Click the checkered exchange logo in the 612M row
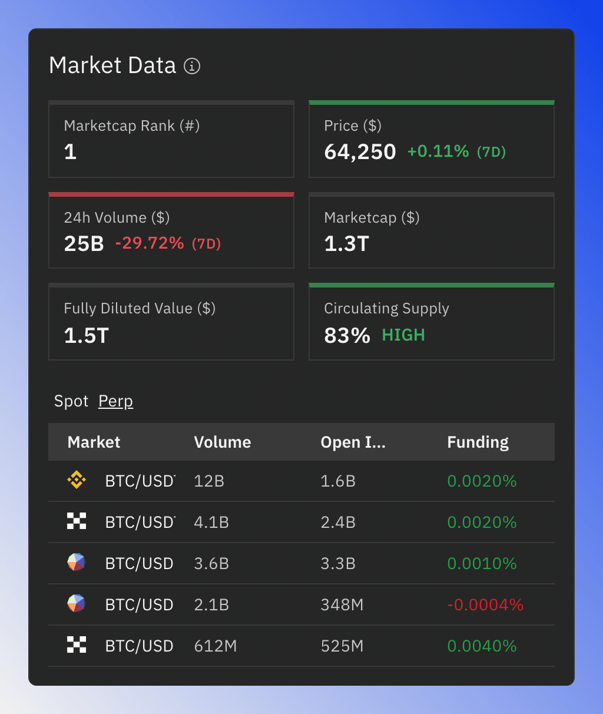 (x=77, y=645)
